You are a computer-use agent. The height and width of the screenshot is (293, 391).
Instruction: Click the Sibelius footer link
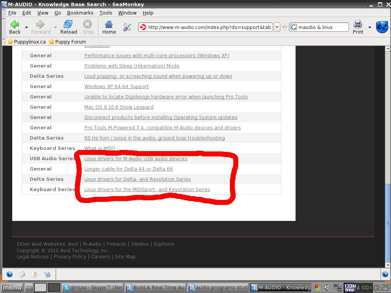tap(140, 244)
